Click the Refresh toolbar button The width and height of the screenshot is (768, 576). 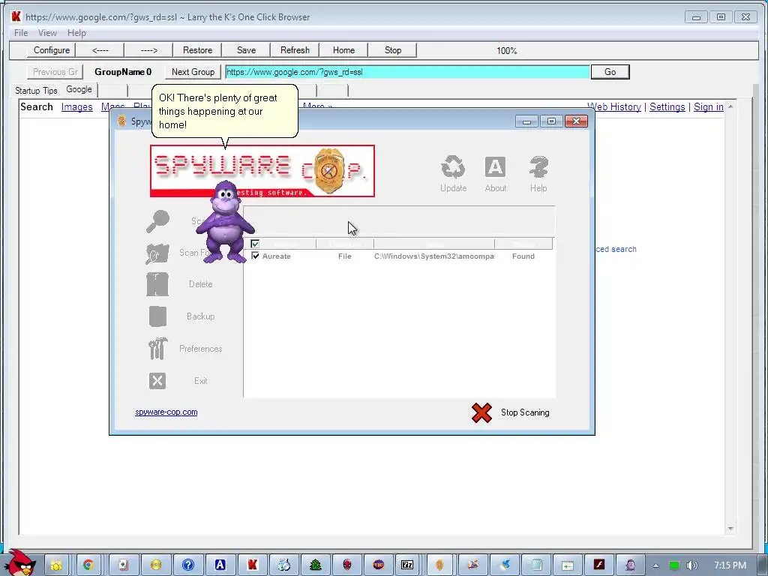(x=295, y=50)
